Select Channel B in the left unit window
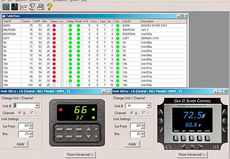 pyautogui.click(x=32, y=113)
